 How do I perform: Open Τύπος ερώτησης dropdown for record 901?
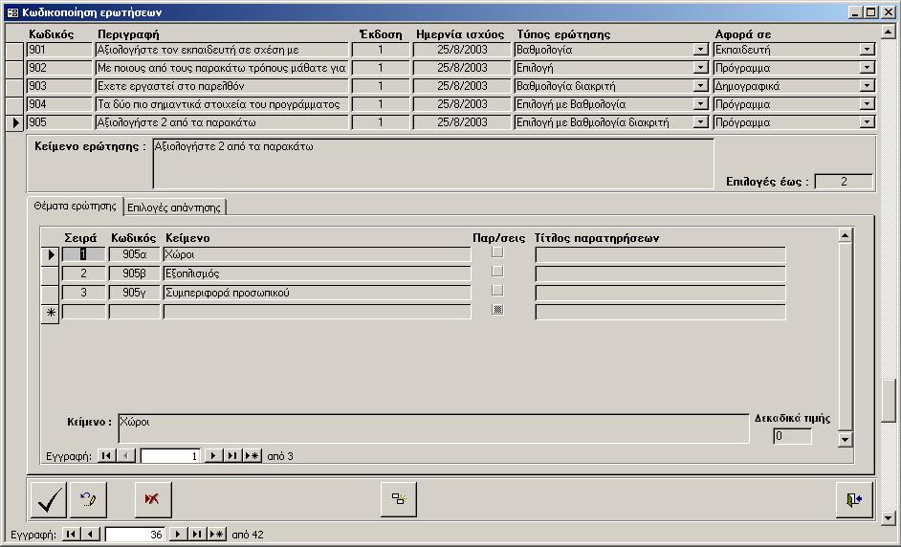[701, 50]
